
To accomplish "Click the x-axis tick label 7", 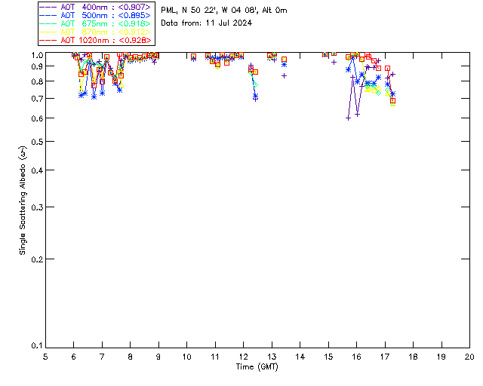I will tap(102, 357).
